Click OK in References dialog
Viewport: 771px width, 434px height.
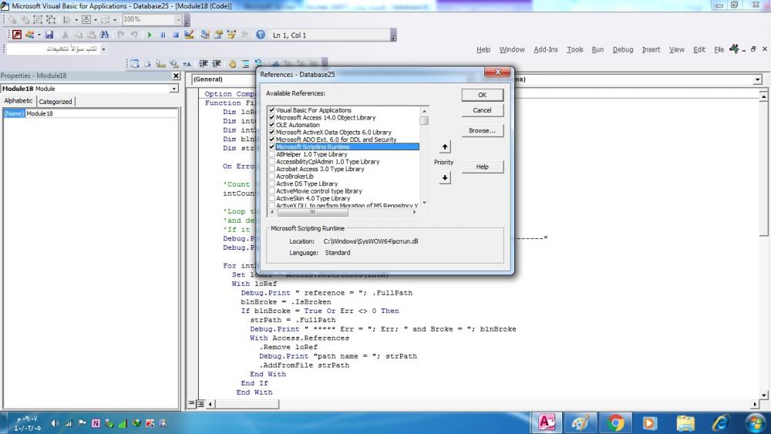pyautogui.click(x=483, y=95)
